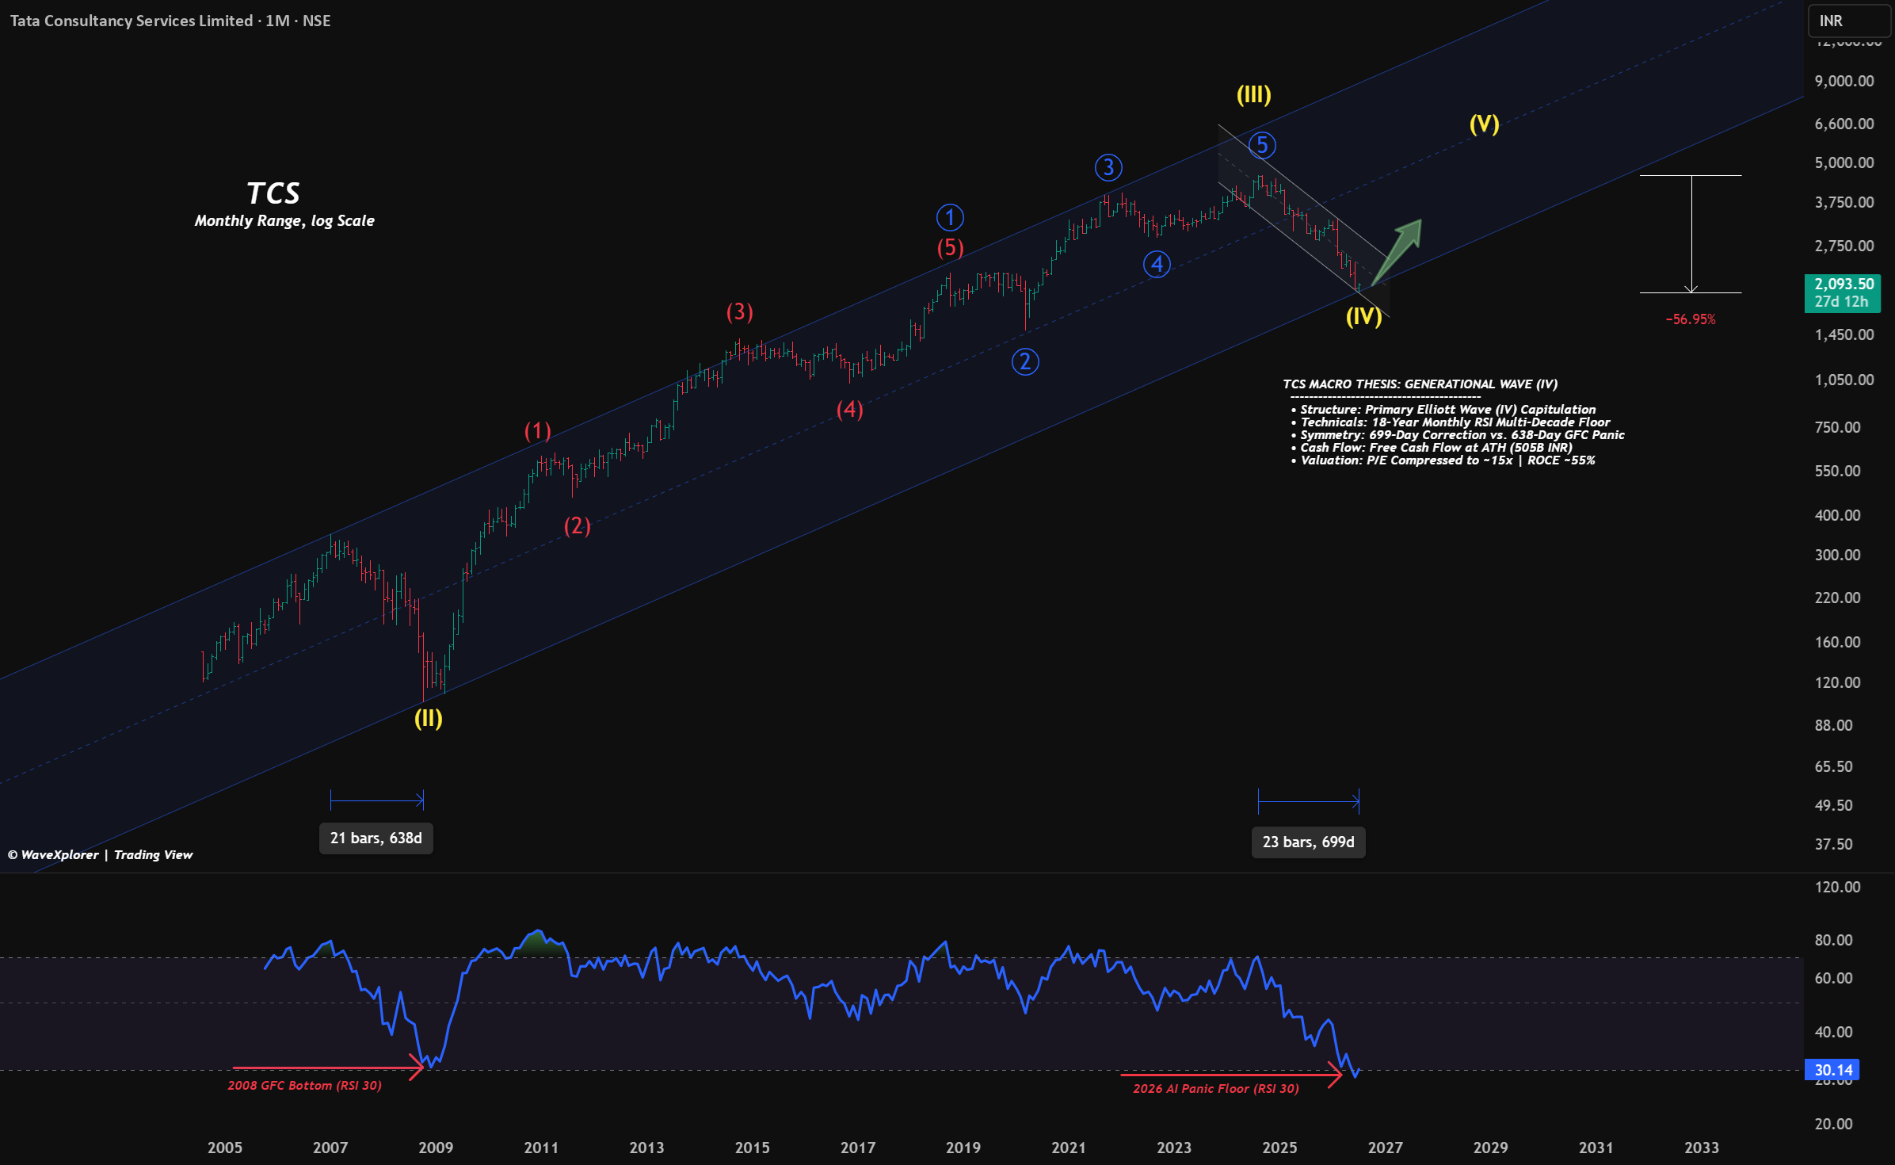Select the "23 bars, 699d" date range label
The height and width of the screenshot is (1165, 1895).
pos(1308,842)
